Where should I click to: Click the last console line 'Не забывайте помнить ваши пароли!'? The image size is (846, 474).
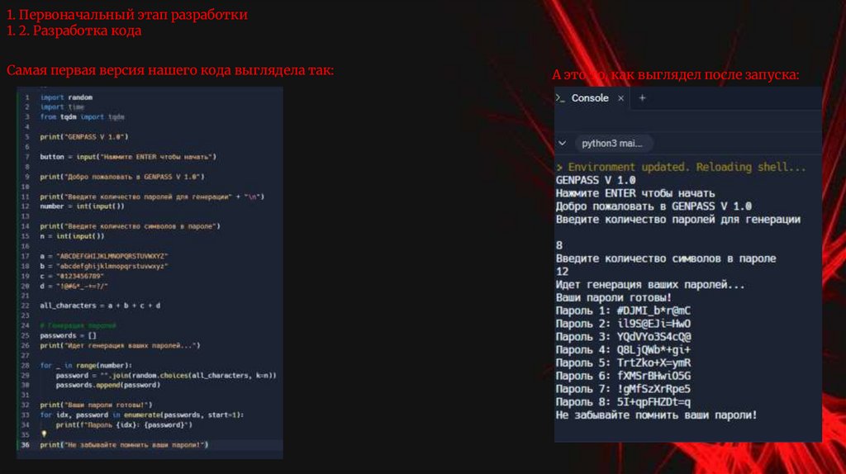656,415
